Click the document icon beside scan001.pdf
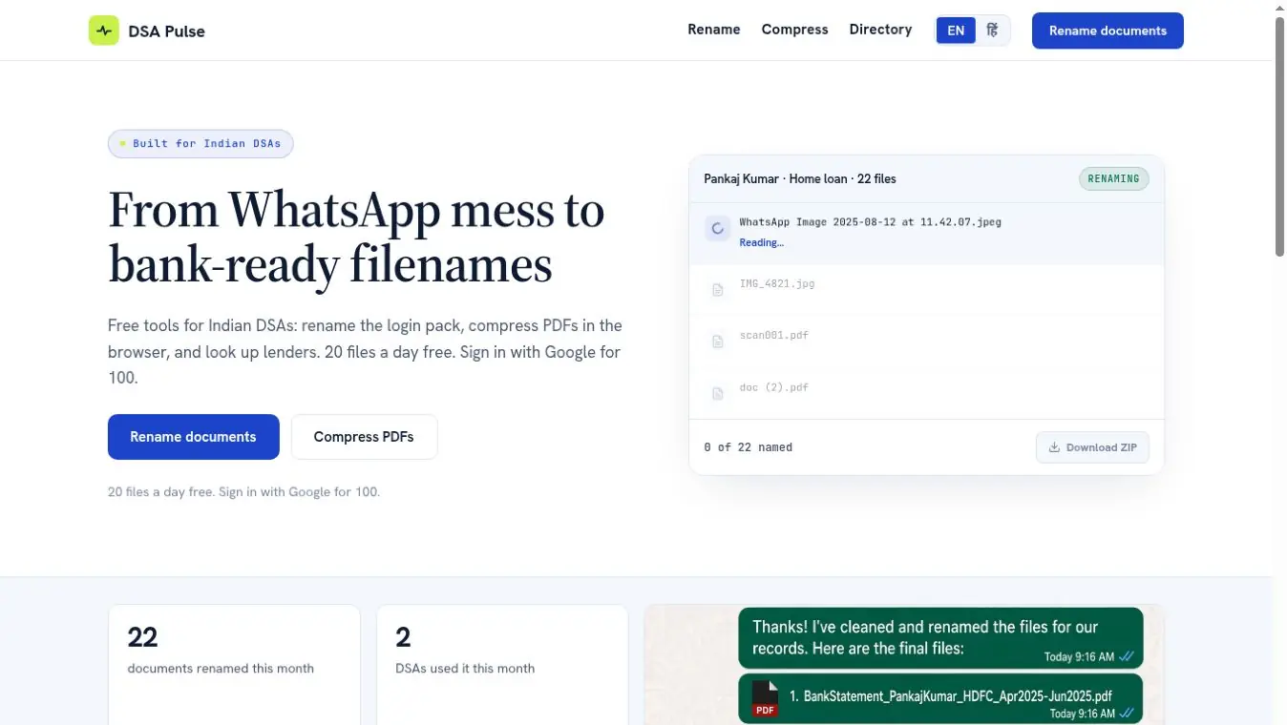 [x=718, y=342]
